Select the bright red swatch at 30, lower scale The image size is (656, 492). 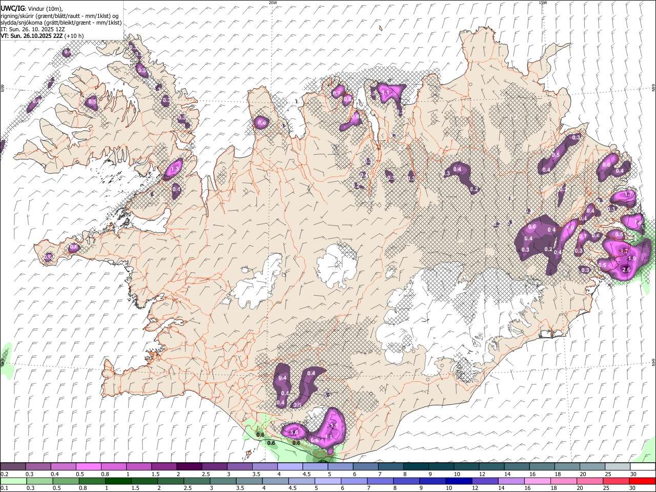(x=642, y=481)
